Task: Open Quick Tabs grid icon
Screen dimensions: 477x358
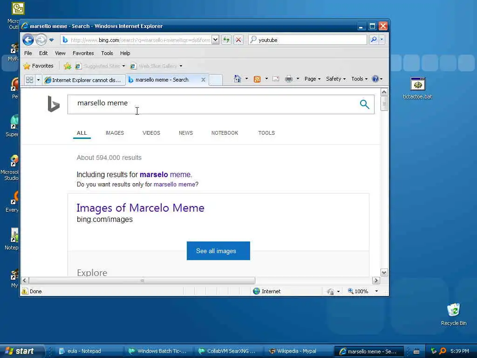Action: (x=29, y=80)
